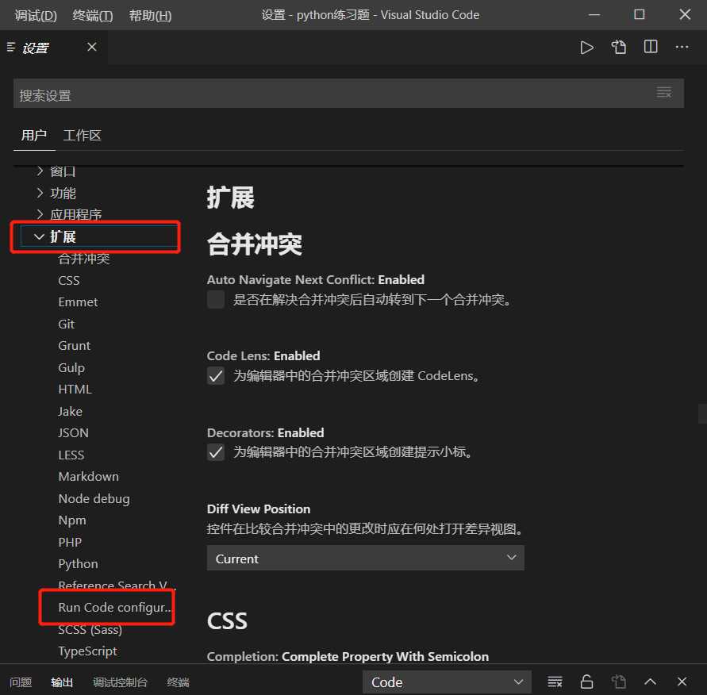This screenshot has width=707, height=695.
Task: Uncheck the Code Lens Enabled checkbox
Action: coord(216,375)
